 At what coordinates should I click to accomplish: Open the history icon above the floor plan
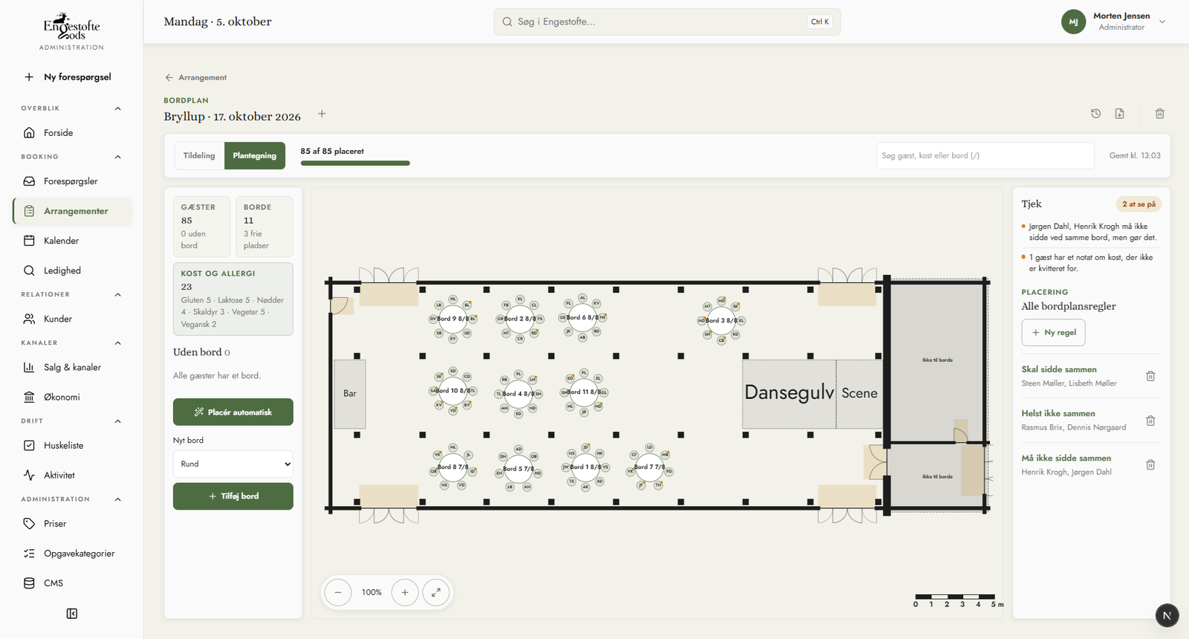tap(1095, 114)
